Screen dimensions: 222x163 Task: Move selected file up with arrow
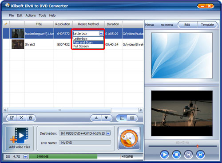click(96, 118)
